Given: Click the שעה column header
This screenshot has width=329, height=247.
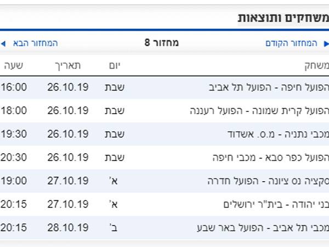Looking at the screenshot, I should [x=14, y=65].
